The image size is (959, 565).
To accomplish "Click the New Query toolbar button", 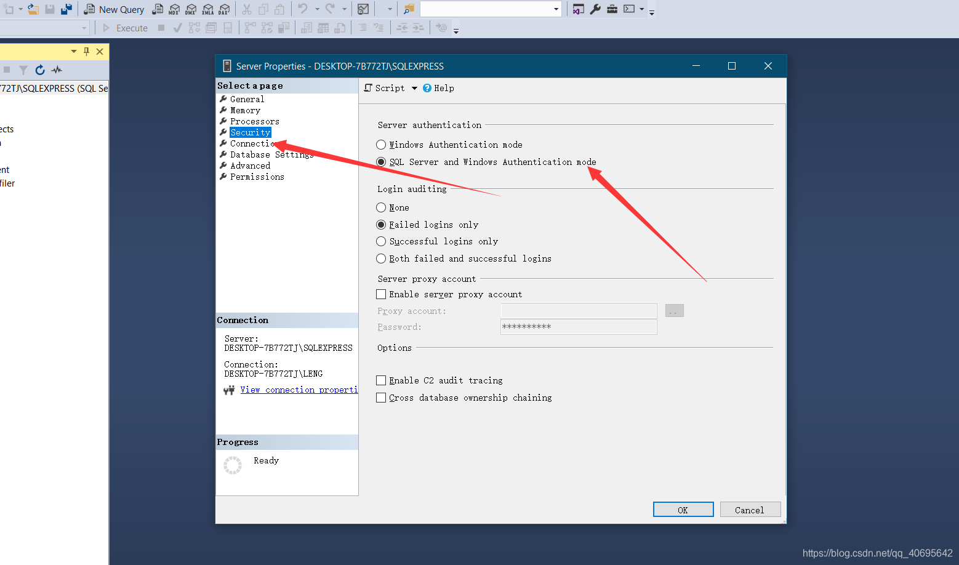I will click(x=114, y=9).
